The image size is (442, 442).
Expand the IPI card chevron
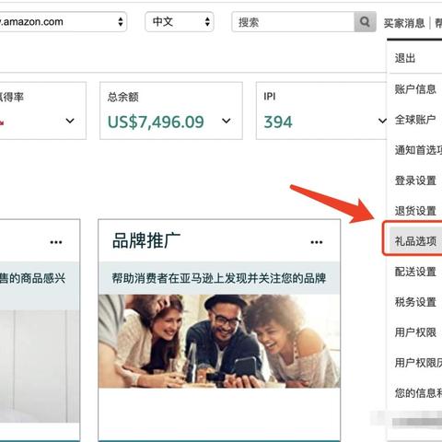pyautogui.click(x=382, y=121)
